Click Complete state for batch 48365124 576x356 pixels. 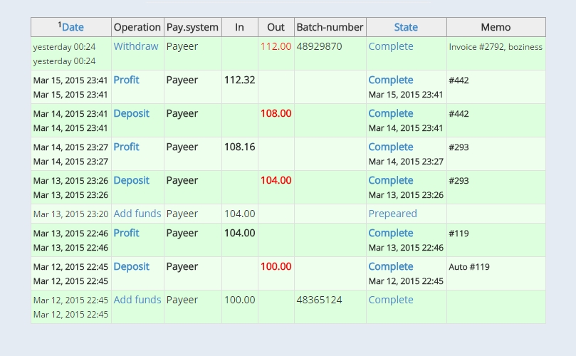click(x=390, y=300)
